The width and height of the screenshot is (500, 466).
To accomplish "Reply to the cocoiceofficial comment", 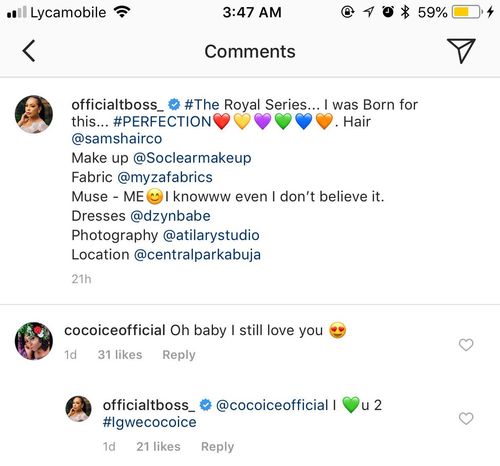I will pyautogui.click(x=179, y=355).
